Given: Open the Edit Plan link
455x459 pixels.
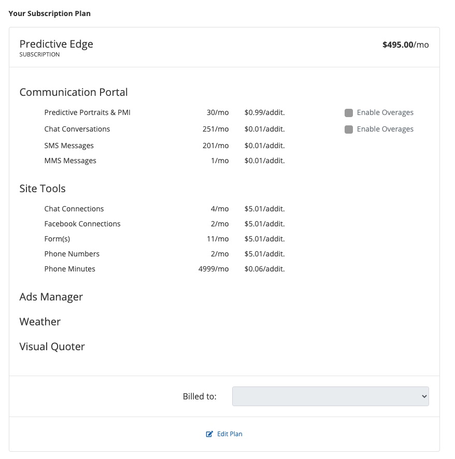Looking at the screenshot, I should point(229,434).
